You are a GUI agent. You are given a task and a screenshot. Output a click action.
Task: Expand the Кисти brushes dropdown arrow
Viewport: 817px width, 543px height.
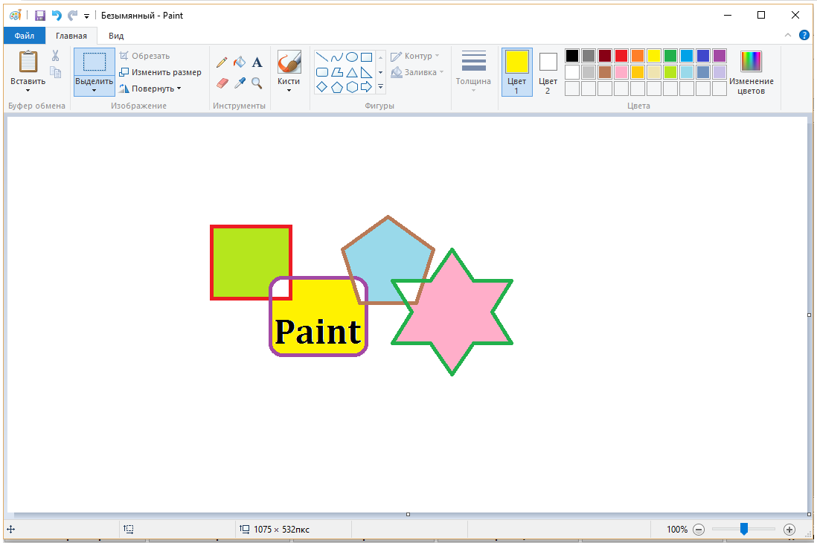(x=289, y=91)
